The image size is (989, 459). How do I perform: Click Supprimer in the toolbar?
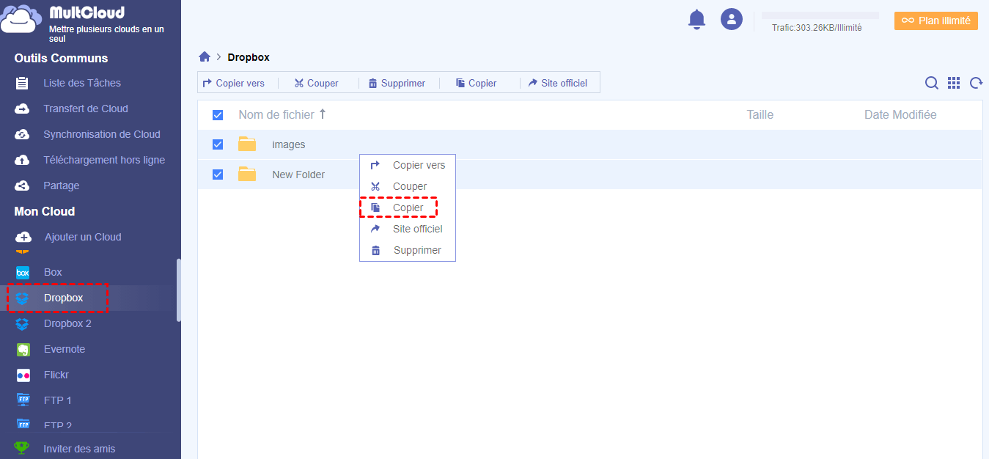tap(397, 83)
